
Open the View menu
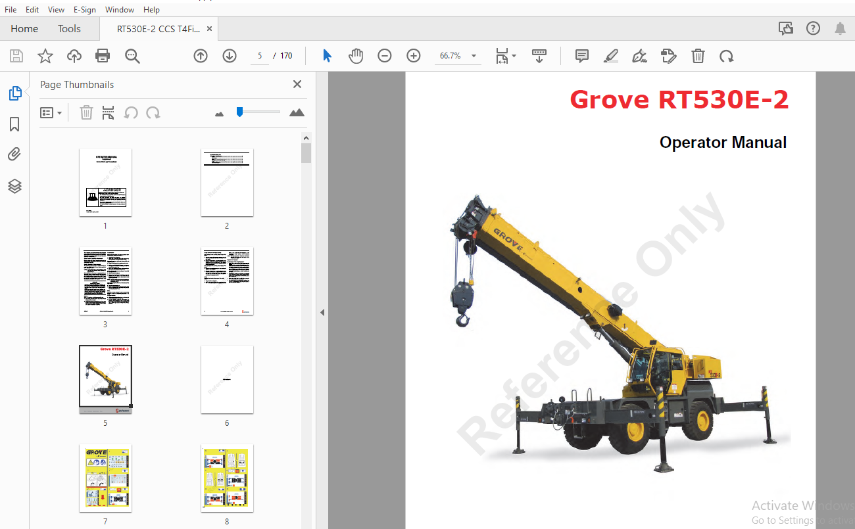(57, 10)
